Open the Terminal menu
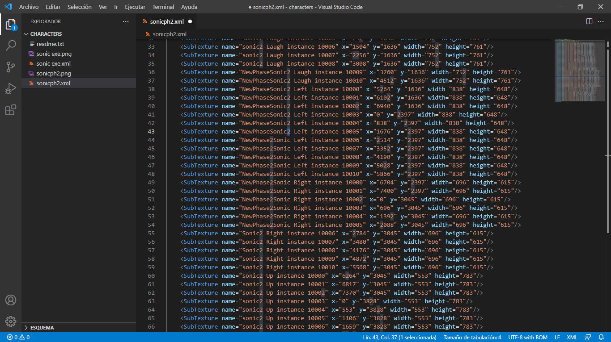The height and width of the screenshot is (342, 611). pyautogui.click(x=163, y=7)
